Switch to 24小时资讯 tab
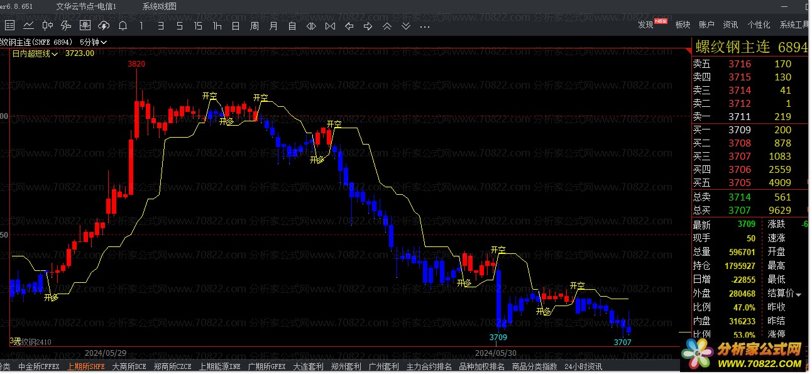The width and height of the screenshot is (812, 374). click(583, 366)
